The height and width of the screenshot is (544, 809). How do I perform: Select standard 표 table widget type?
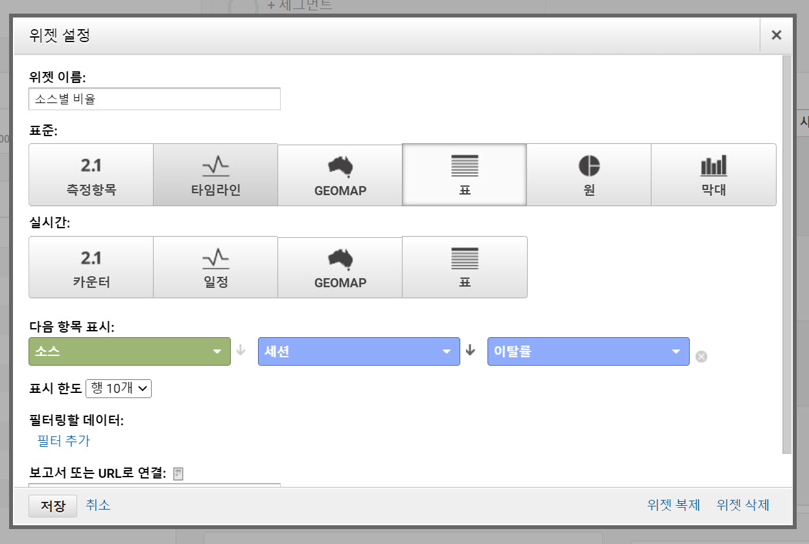coord(465,175)
